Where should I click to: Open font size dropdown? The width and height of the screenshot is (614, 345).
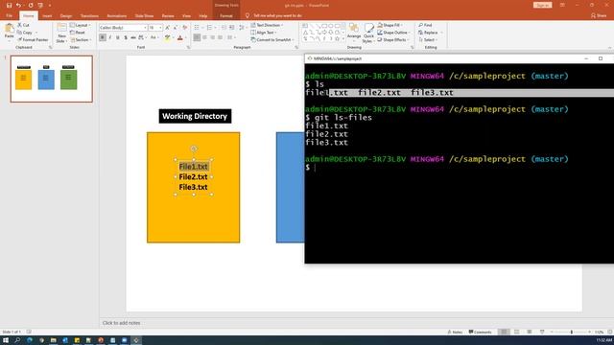[160, 28]
